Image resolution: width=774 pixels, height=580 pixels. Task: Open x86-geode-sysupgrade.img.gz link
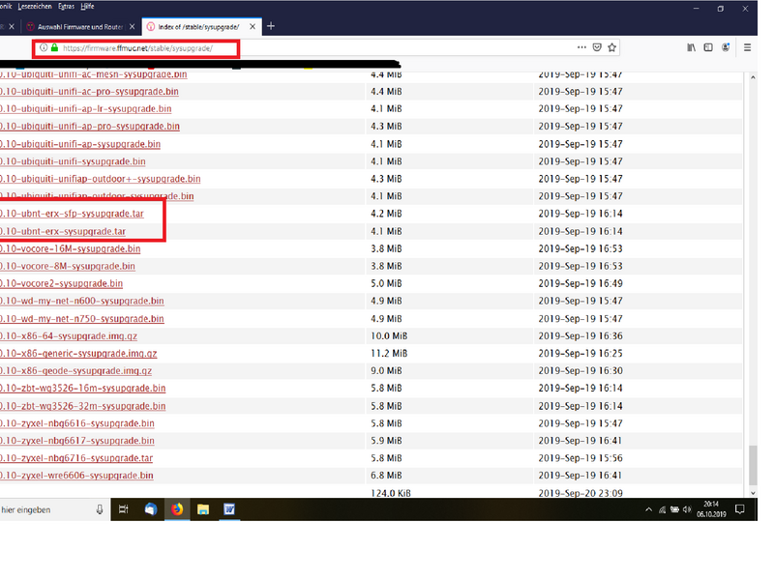(76, 371)
